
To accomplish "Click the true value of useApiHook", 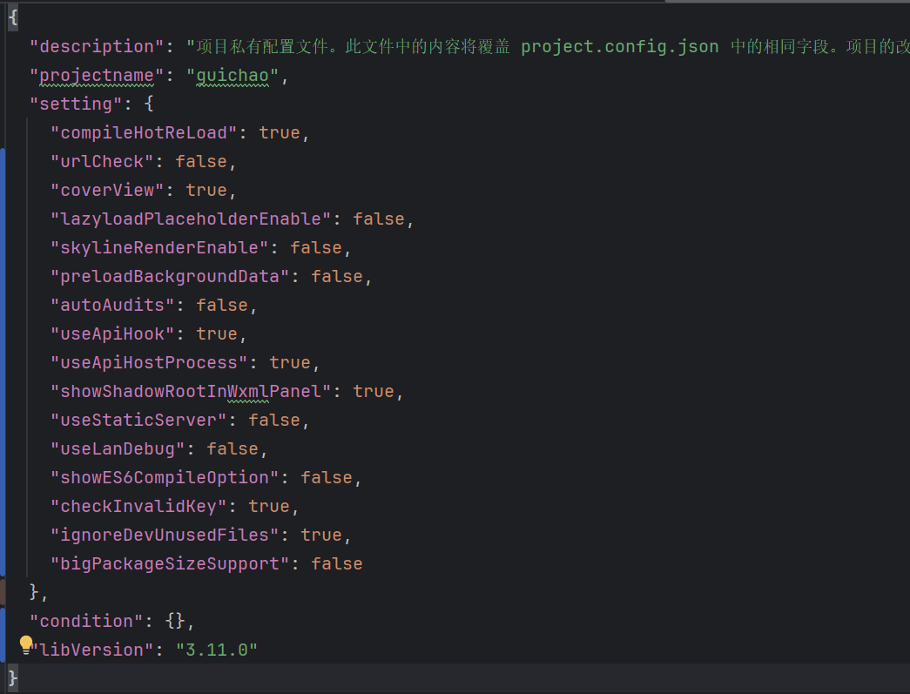I will (x=217, y=334).
